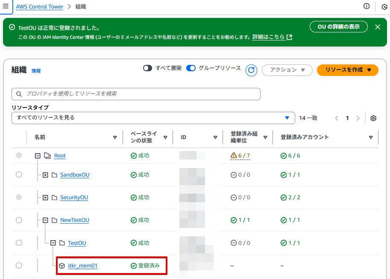This screenshot has width=390, height=279.
Task: Open the SandboxOU link
Action: tap(75, 175)
